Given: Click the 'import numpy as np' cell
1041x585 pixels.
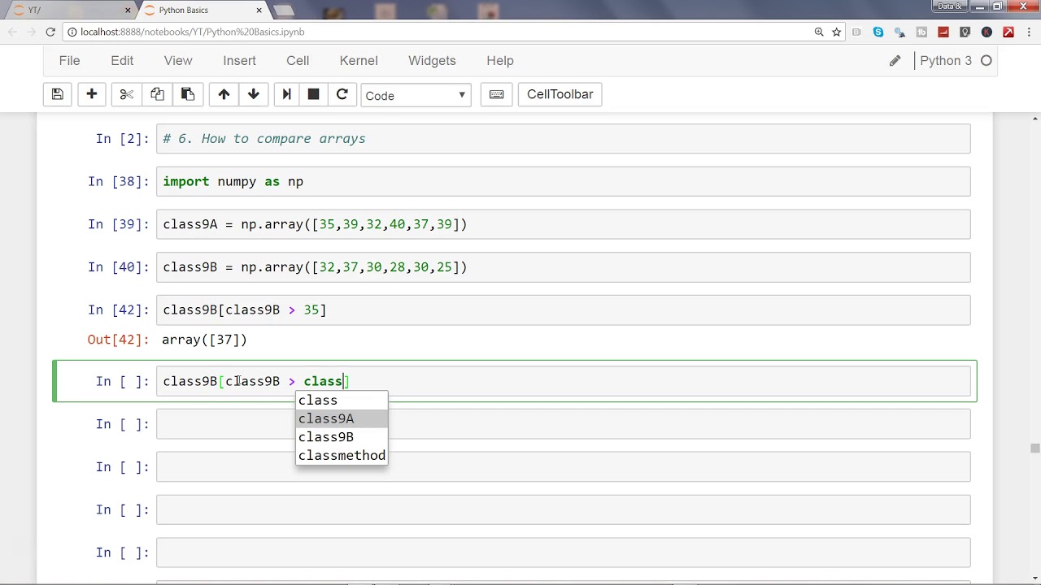Looking at the screenshot, I should tap(563, 181).
